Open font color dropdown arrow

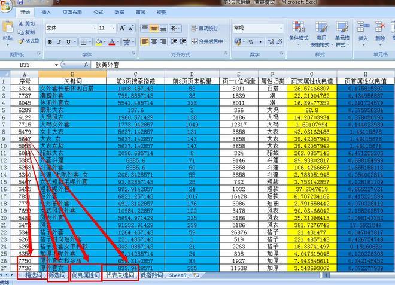click(118, 42)
